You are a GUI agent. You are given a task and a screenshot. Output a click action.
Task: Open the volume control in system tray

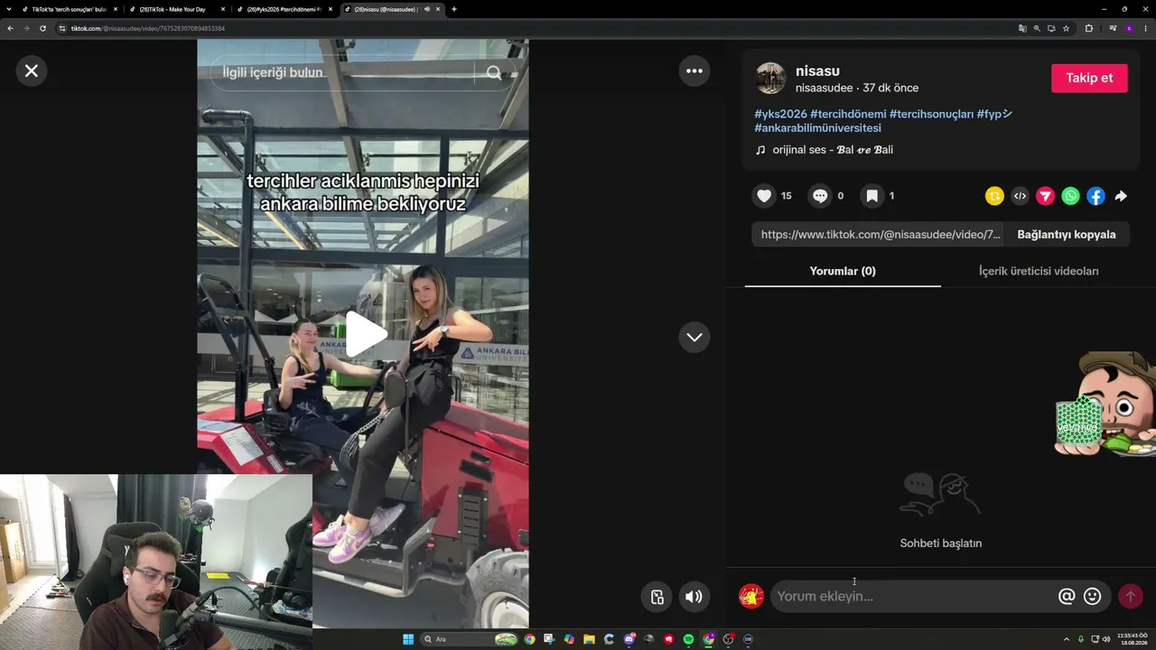[x=1108, y=639]
